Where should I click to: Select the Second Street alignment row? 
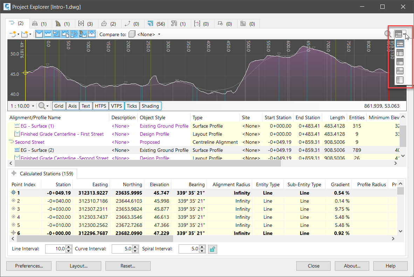point(30,142)
